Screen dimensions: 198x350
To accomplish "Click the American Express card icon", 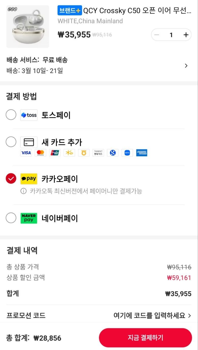I will point(142,153).
